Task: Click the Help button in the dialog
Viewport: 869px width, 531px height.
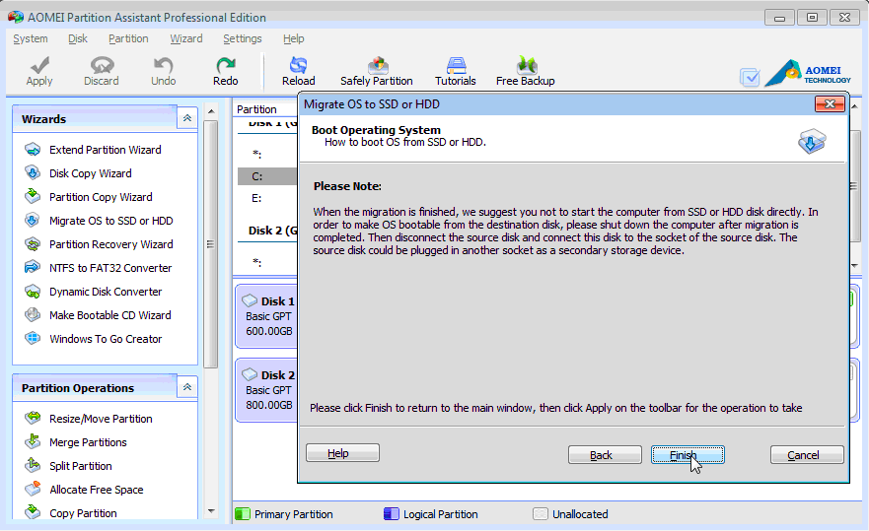Action: 342,453
